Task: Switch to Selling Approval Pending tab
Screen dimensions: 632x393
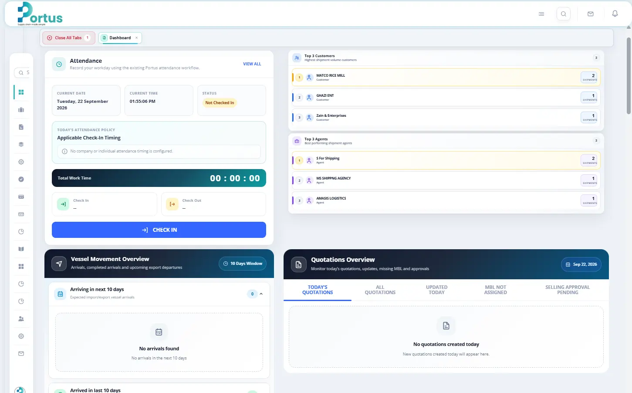Action: coord(568,290)
